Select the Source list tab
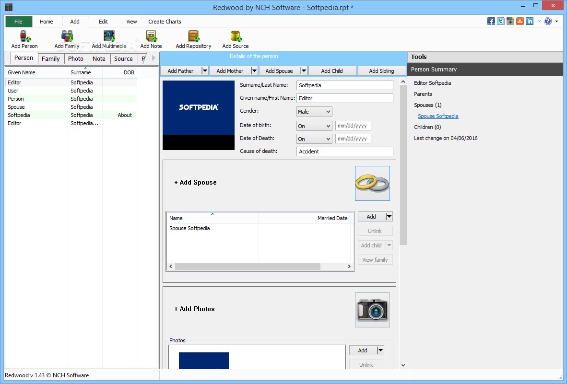The height and width of the screenshot is (384, 567). (x=123, y=58)
